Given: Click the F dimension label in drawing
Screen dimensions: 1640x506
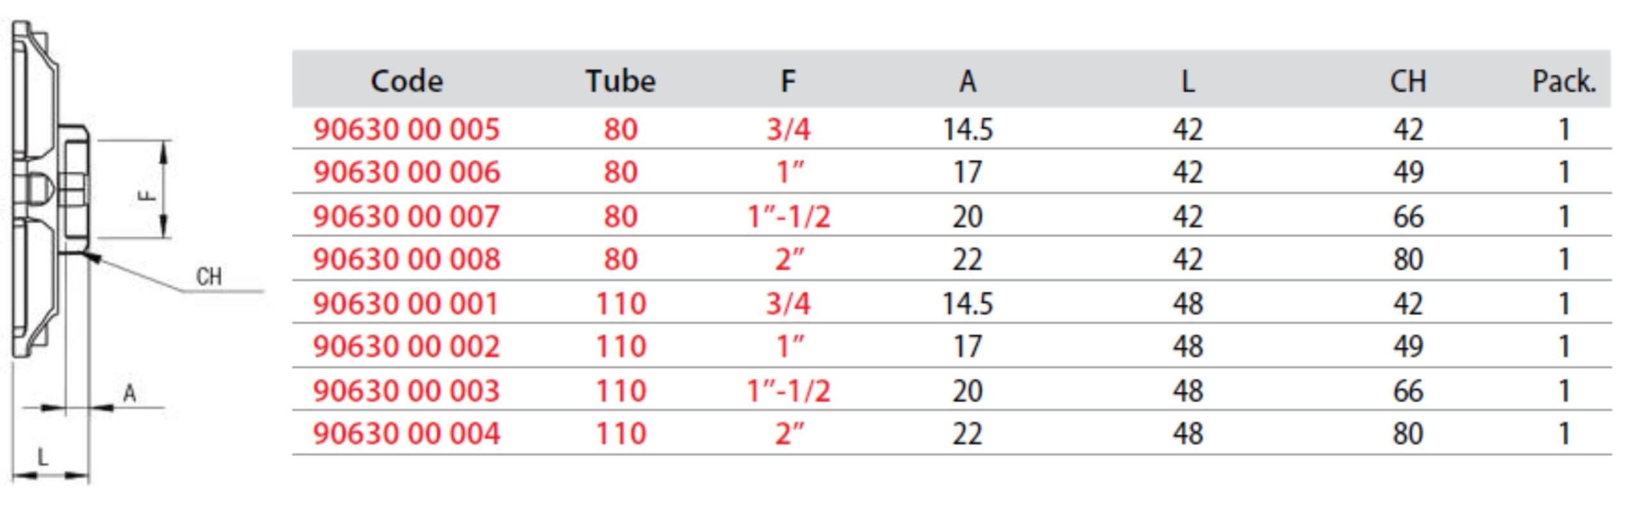Looking at the screenshot, I should click(147, 194).
